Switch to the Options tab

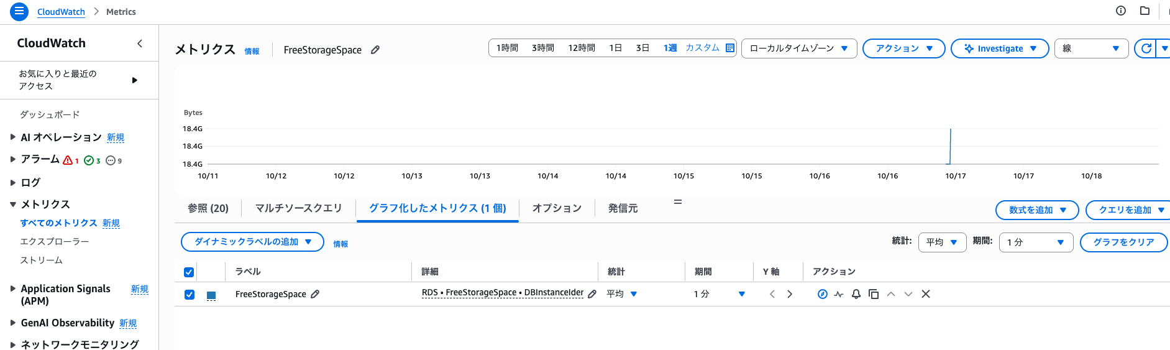pos(557,208)
